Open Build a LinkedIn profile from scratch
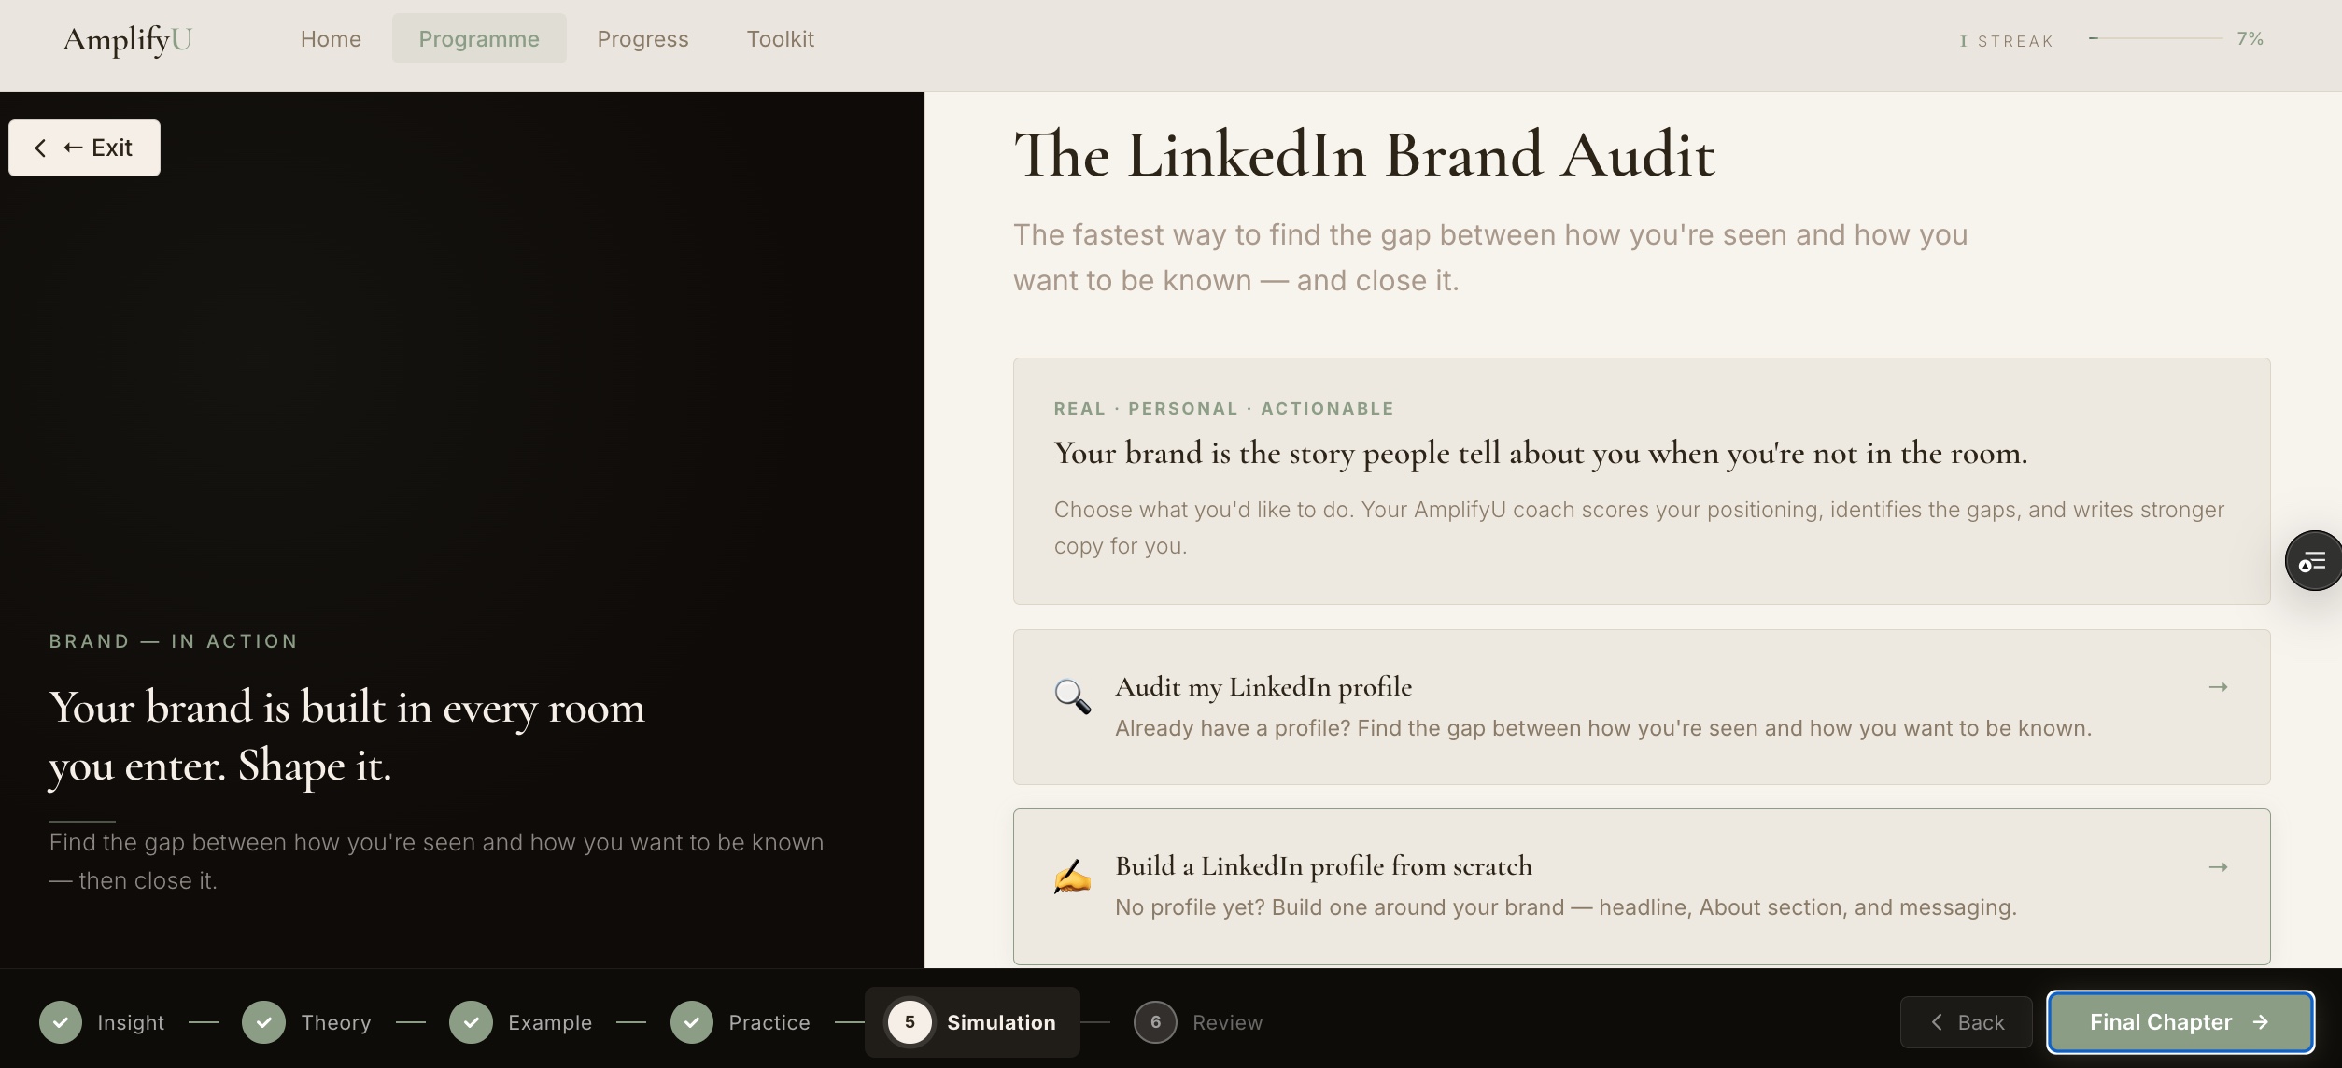This screenshot has height=1068, width=2342. 1642,887
